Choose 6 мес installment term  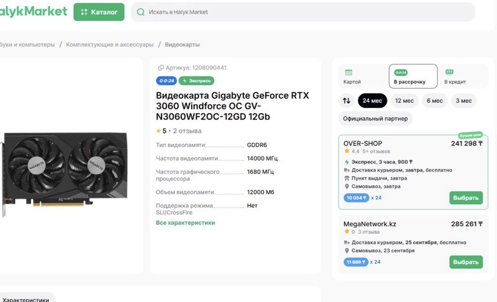click(434, 101)
